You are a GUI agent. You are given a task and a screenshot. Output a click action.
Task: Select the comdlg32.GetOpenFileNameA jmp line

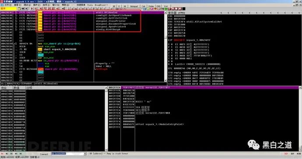[82, 15]
